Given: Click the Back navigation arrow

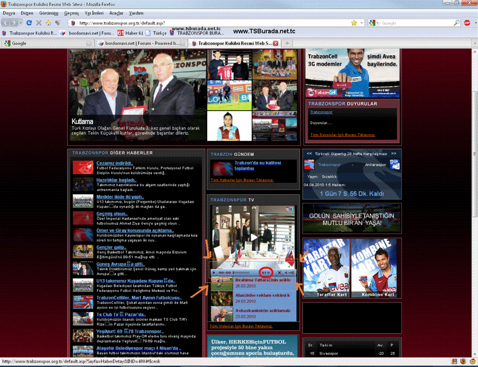Looking at the screenshot, I should point(6,23).
